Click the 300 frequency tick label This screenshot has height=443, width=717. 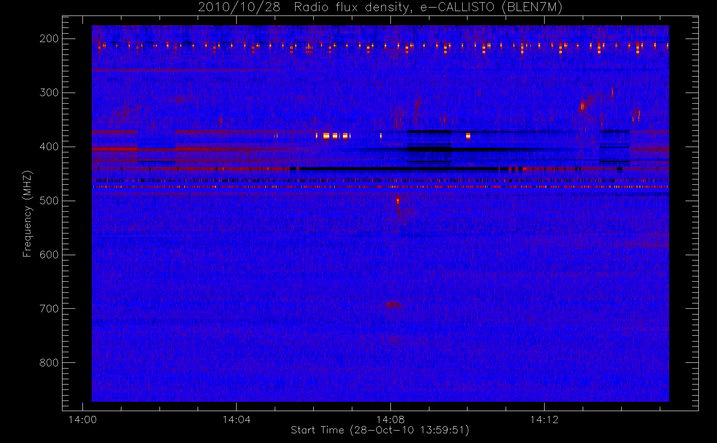tap(49, 93)
